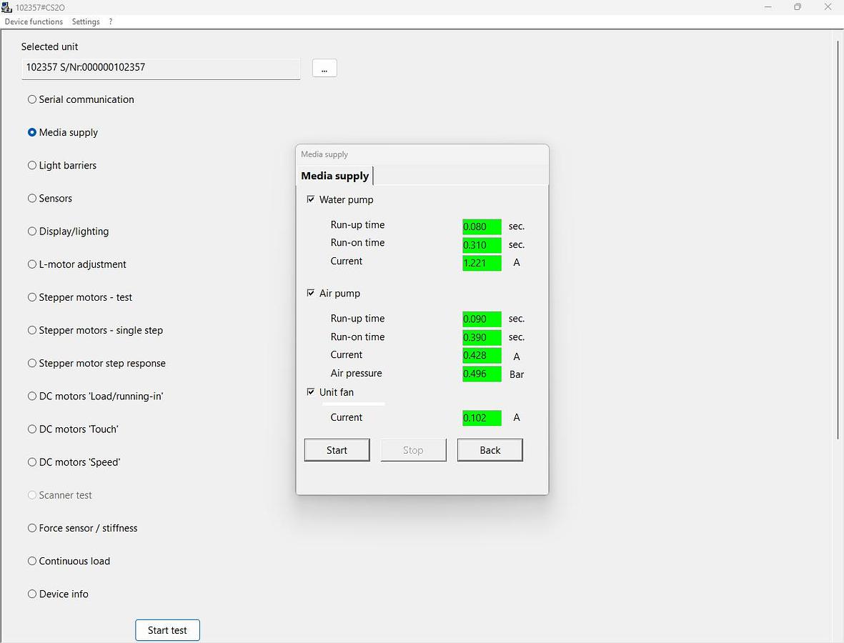
Task: Click the app icon in title bar
Action: tap(7, 7)
